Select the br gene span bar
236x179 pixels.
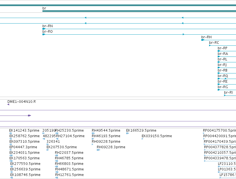[139, 11]
